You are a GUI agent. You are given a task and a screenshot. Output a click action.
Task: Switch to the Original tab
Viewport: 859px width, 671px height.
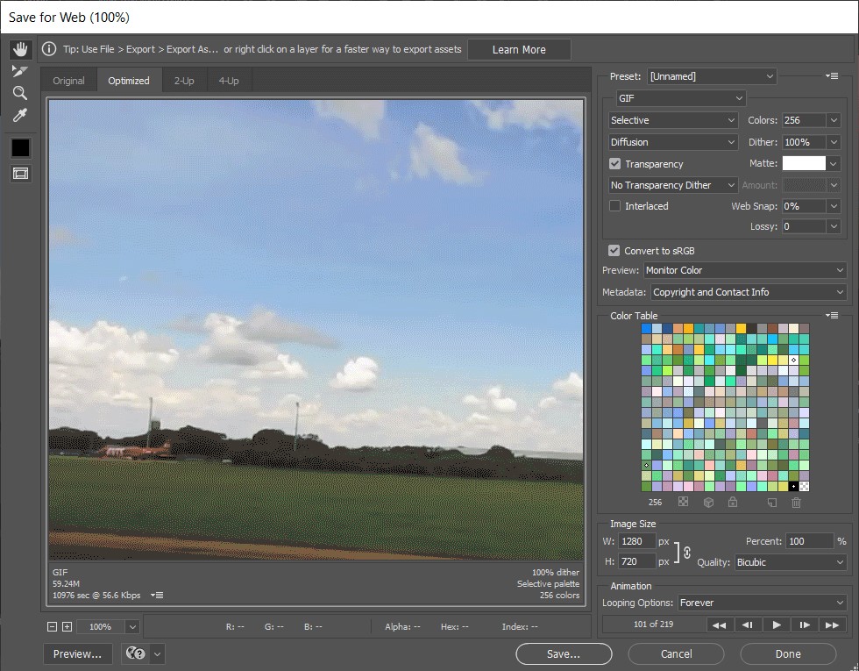click(x=68, y=81)
